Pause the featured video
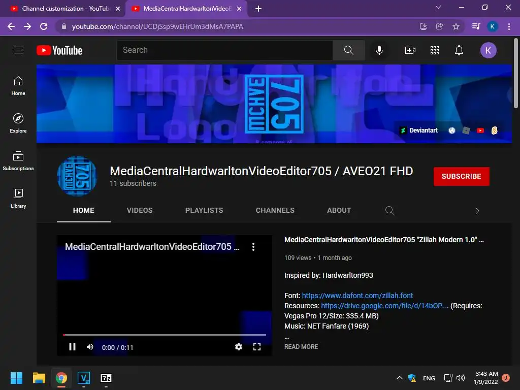Viewport: 520px width, 390px height. point(72,347)
